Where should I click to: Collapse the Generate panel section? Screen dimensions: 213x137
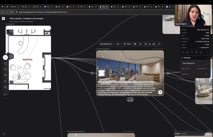pyautogui.click(x=208, y=58)
